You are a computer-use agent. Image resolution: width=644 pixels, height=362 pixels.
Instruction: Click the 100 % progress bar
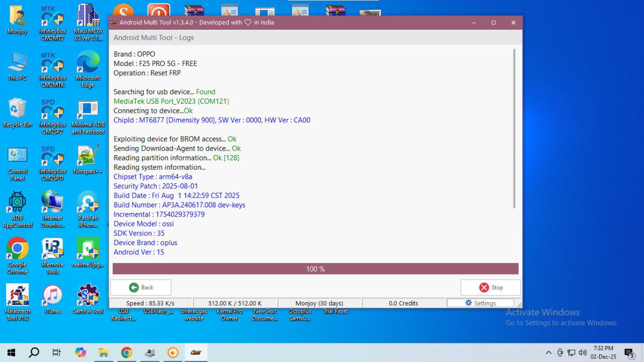[315, 269]
